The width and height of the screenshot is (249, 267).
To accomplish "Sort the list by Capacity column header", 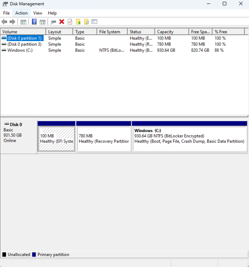I will (x=165, y=32).
